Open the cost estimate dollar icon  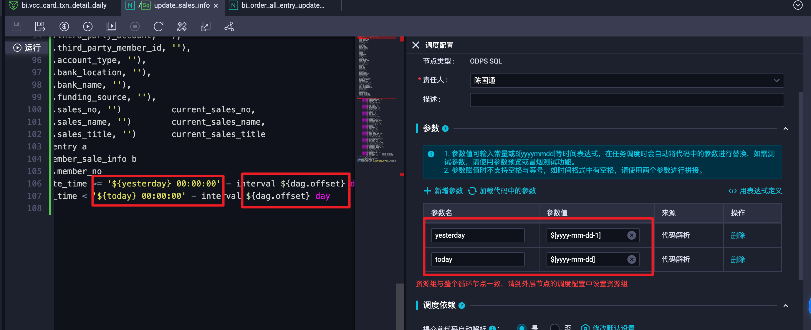(x=64, y=26)
